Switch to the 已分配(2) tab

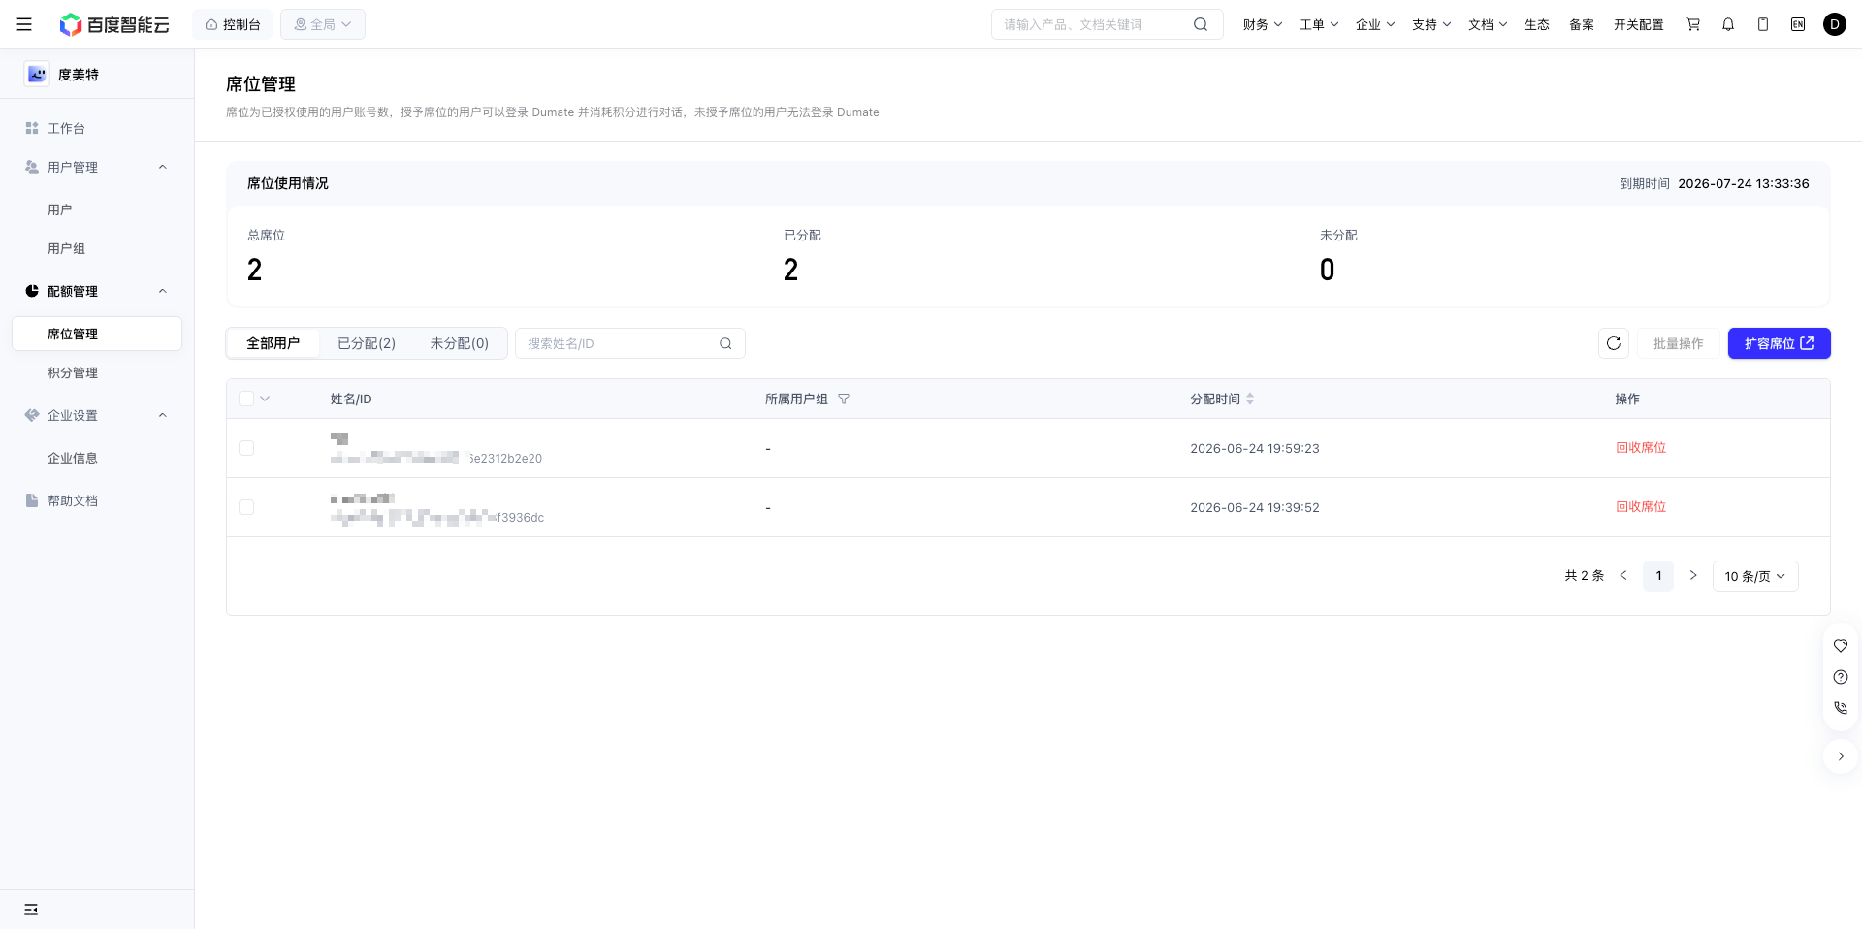(x=367, y=343)
